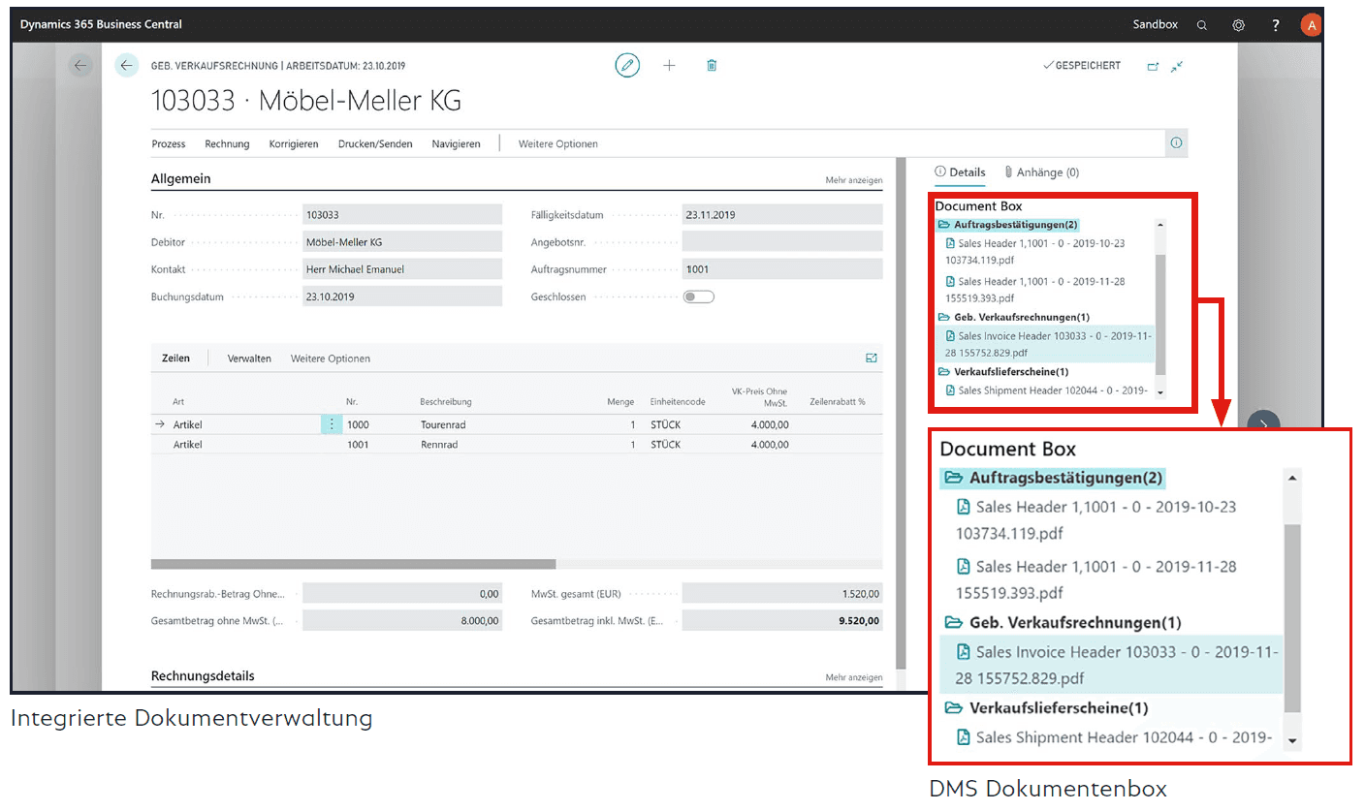Select the Zeilen tab in lines section
The height and width of the screenshot is (811, 1365).
click(175, 359)
